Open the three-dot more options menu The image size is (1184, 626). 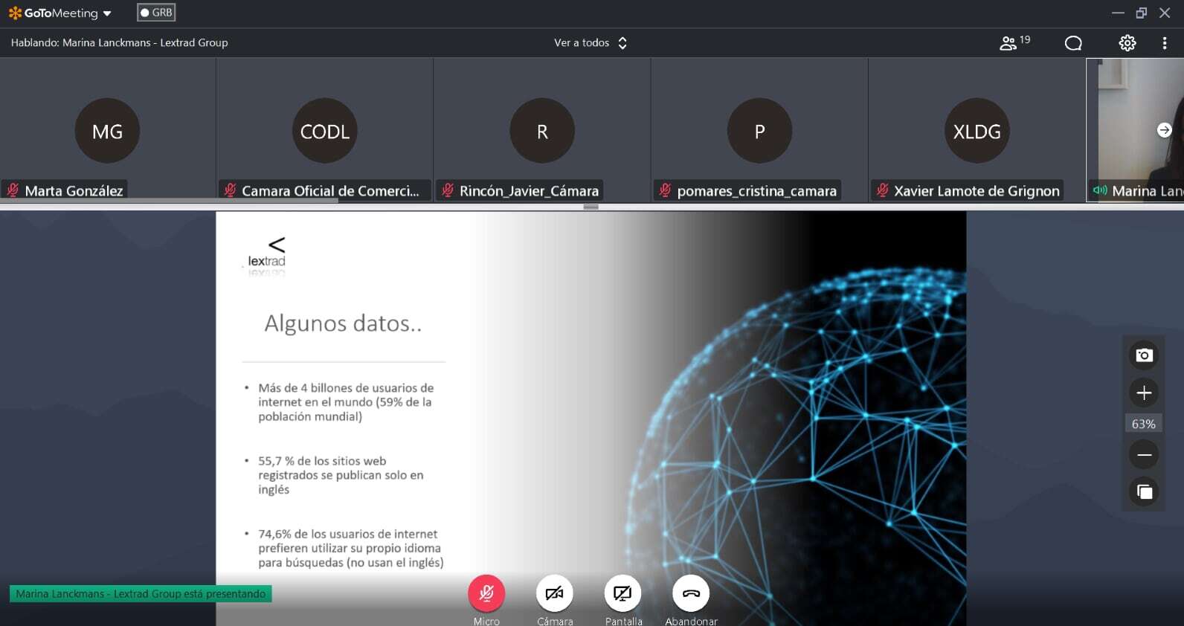tap(1165, 43)
